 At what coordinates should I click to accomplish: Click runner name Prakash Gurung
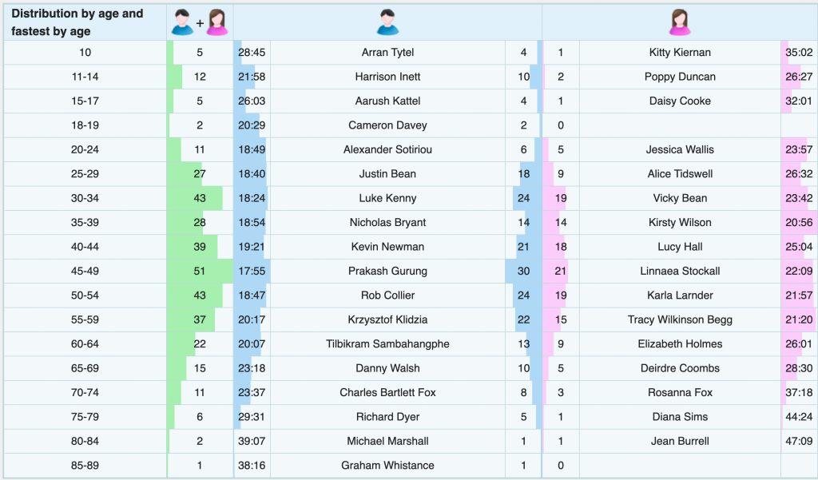click(387, 271)
